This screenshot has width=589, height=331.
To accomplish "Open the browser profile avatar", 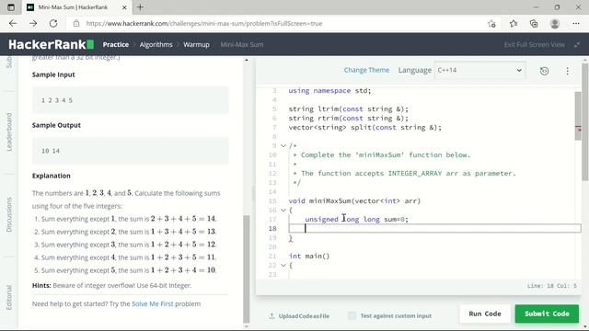I will coord(554,24).
